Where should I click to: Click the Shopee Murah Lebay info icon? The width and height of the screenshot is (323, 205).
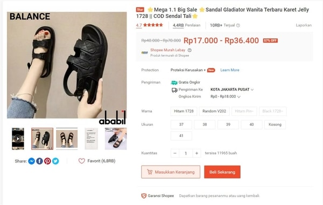point(189,50)
